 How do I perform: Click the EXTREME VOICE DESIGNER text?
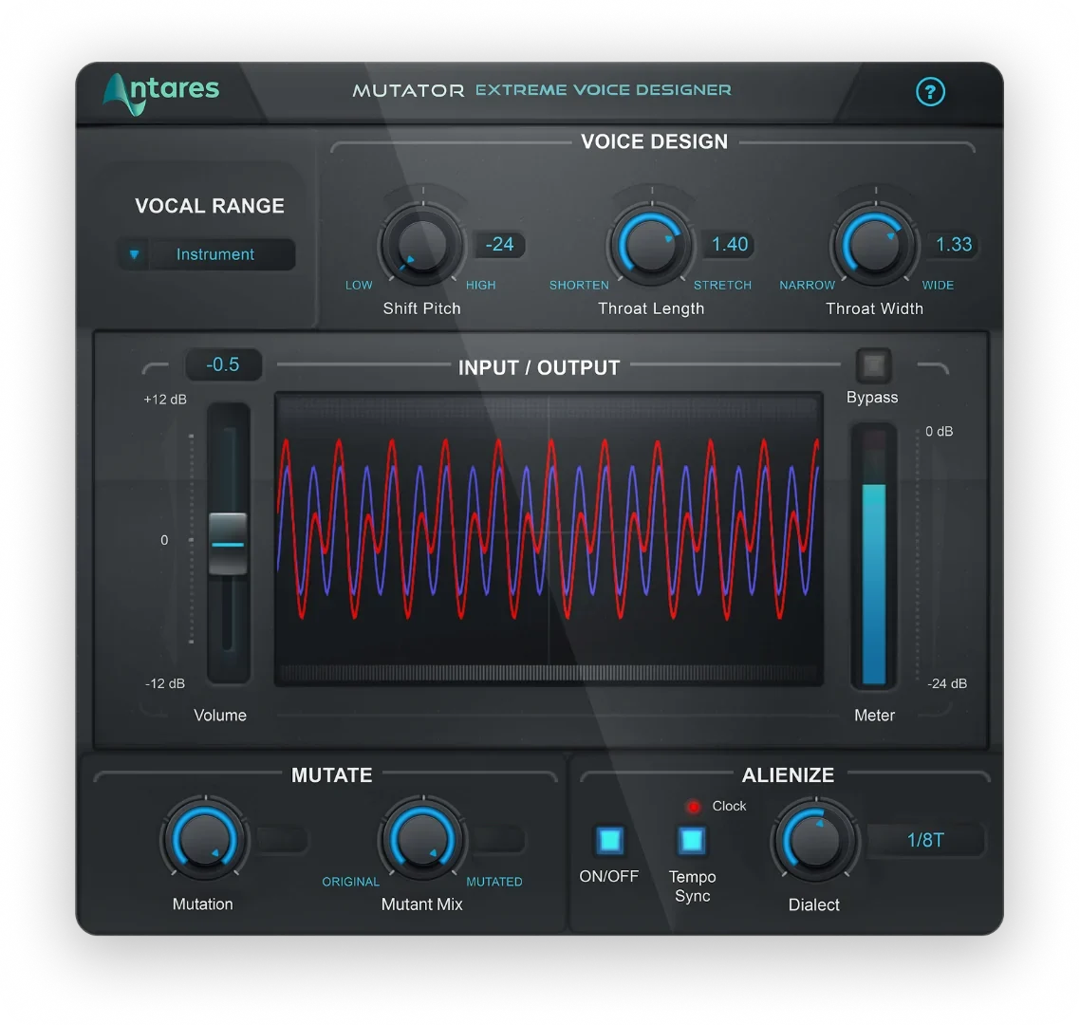pos(604,90)
